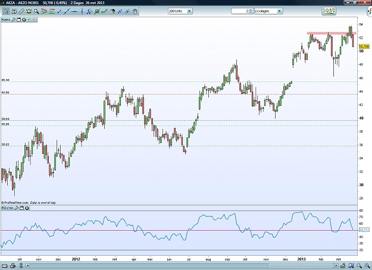Click RSI panel window icon

tap(21, 208)
